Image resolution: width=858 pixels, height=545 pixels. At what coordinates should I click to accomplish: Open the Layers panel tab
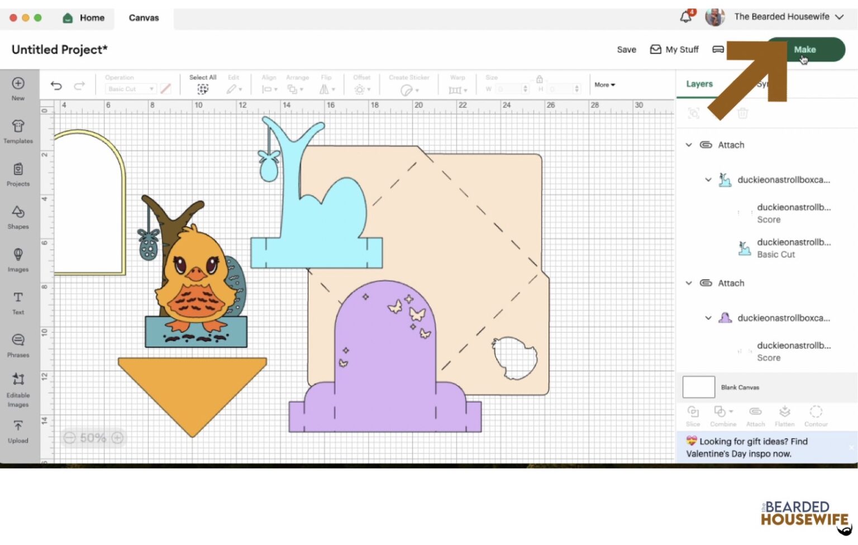tap(699, 84)
